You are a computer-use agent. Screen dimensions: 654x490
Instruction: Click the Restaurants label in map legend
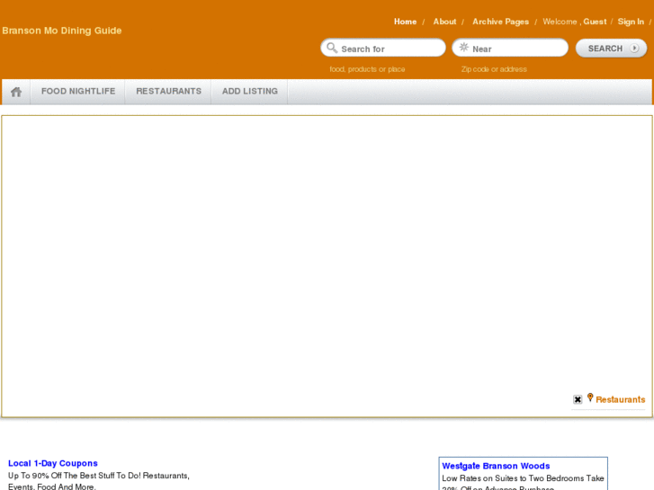[620, 399]
